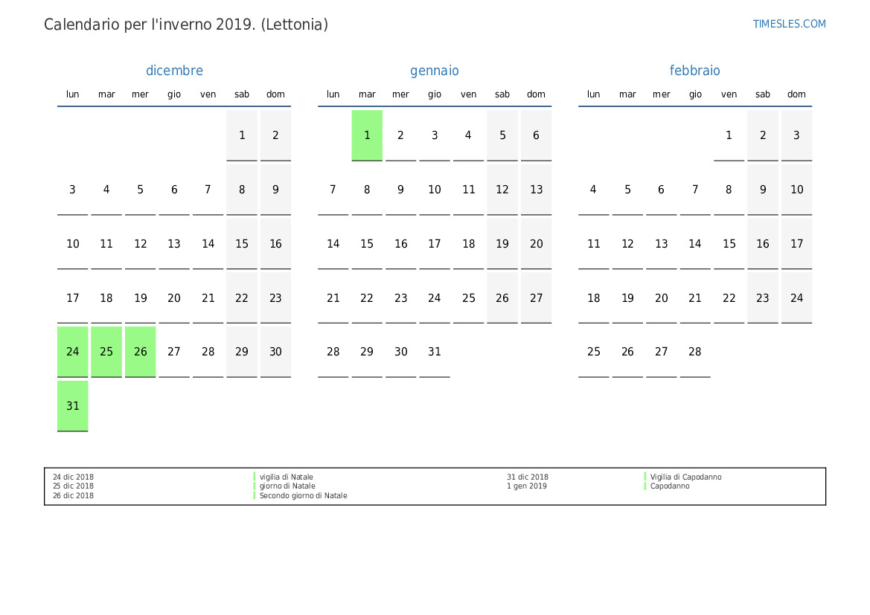Image resolution: width=870 pixels, height=615 pixels.
Task: Select highlighted December 26 cell
Action: 141,352
